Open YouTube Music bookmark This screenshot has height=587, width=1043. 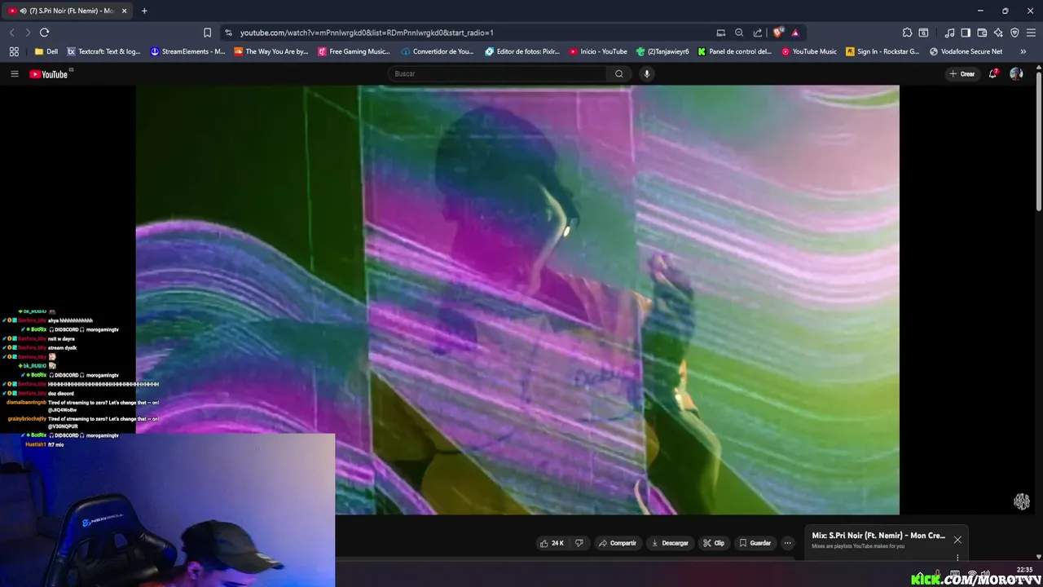(x=809, y=51)
